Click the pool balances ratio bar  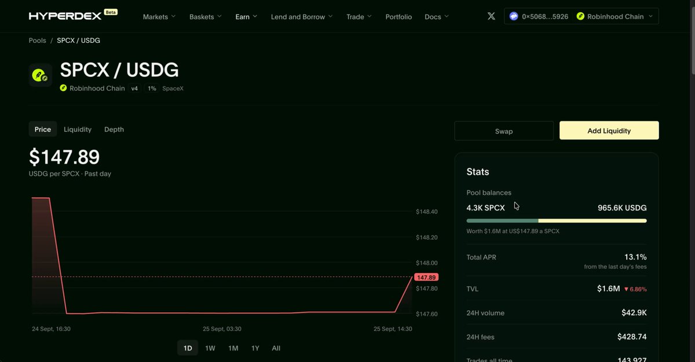pyautogui.click(x=557, y=220)
